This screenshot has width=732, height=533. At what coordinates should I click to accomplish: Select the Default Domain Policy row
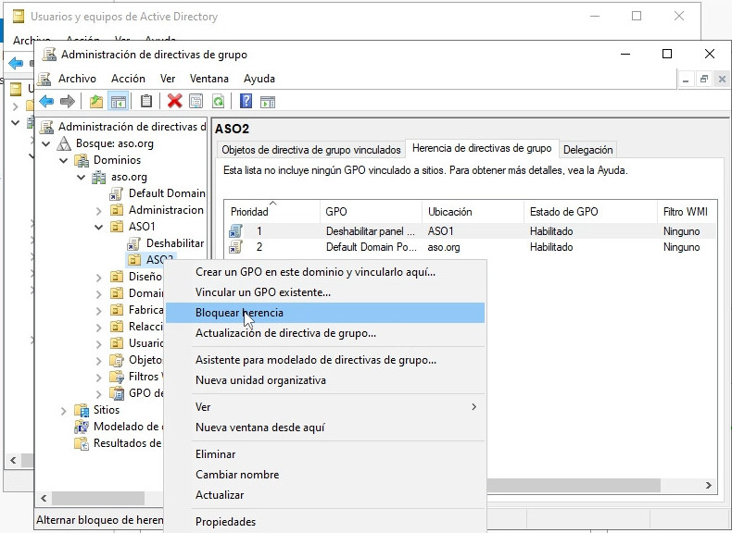(x=371, y=248)
